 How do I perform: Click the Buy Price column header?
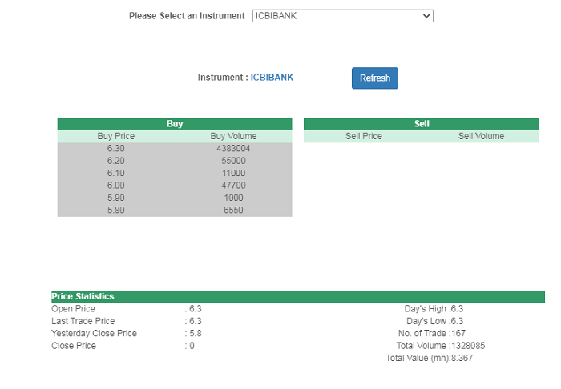click(116, 136)
